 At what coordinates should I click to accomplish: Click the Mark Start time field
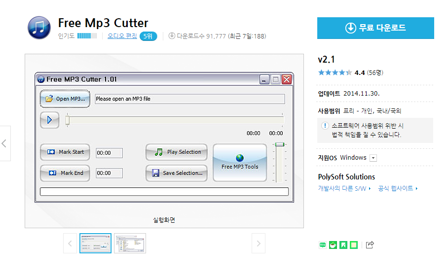click(x=109, y=153)
